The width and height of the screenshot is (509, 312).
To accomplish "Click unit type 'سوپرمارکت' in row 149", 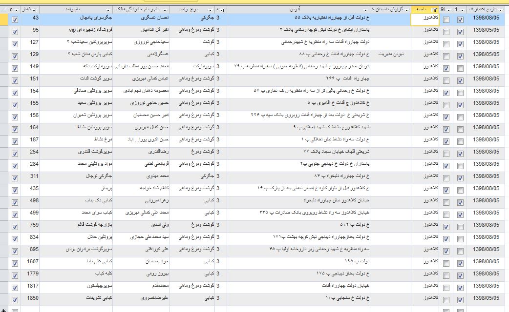I will point(204,66).
